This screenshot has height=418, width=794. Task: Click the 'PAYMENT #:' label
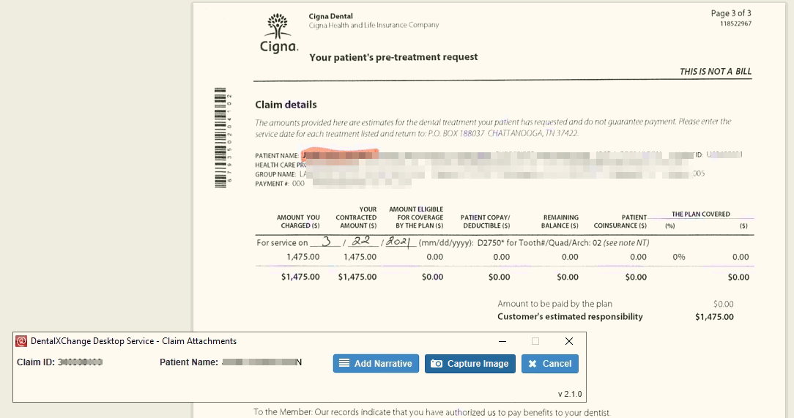[x=272, y=184]
